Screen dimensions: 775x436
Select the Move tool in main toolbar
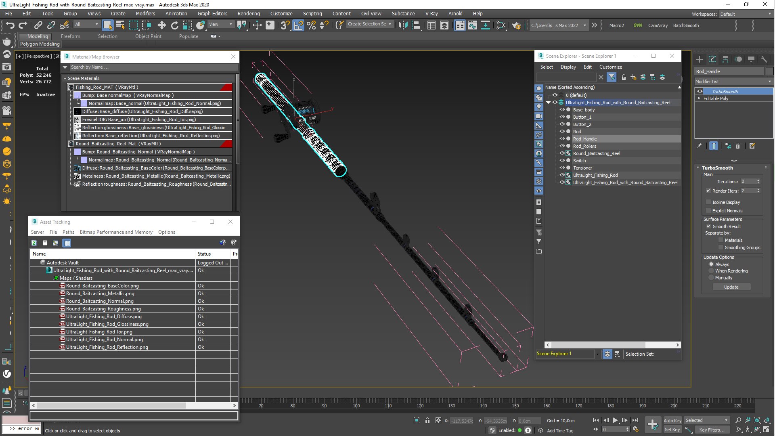pos(161,25)
